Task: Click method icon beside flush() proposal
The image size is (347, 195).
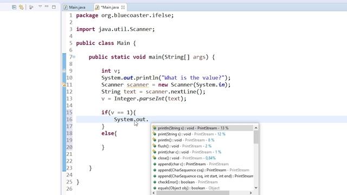Action: (x=155, y=146)
